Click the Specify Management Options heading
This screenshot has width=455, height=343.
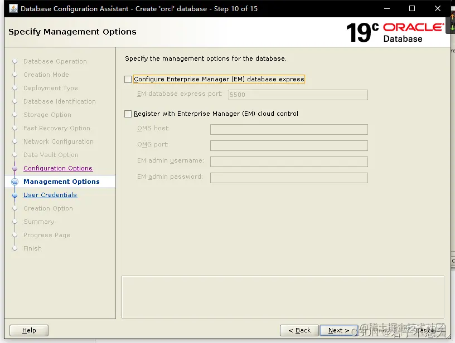point(72,32)
